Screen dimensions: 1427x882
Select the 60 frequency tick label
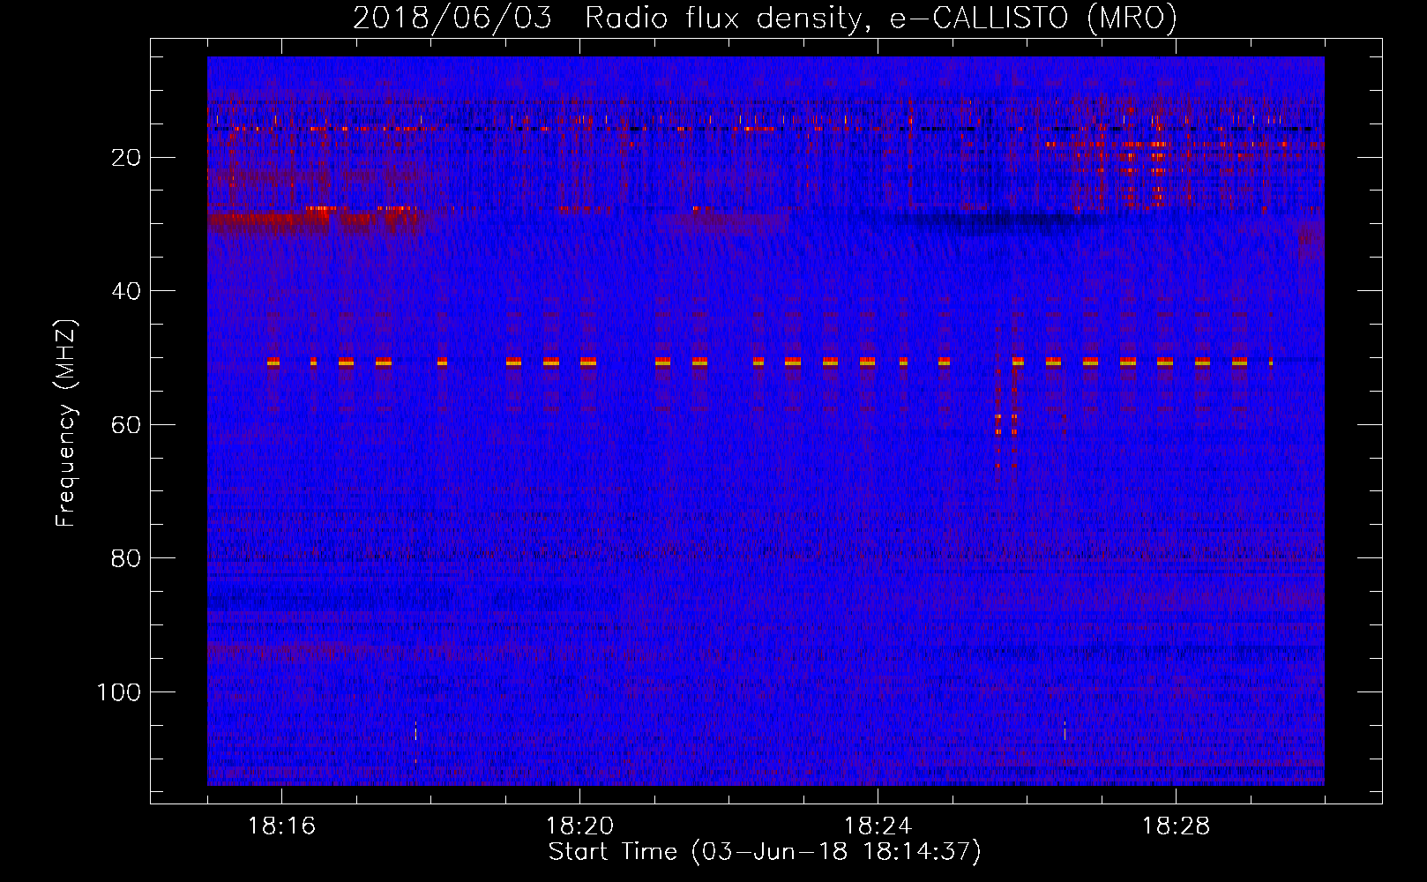click(x=127, y=425)
